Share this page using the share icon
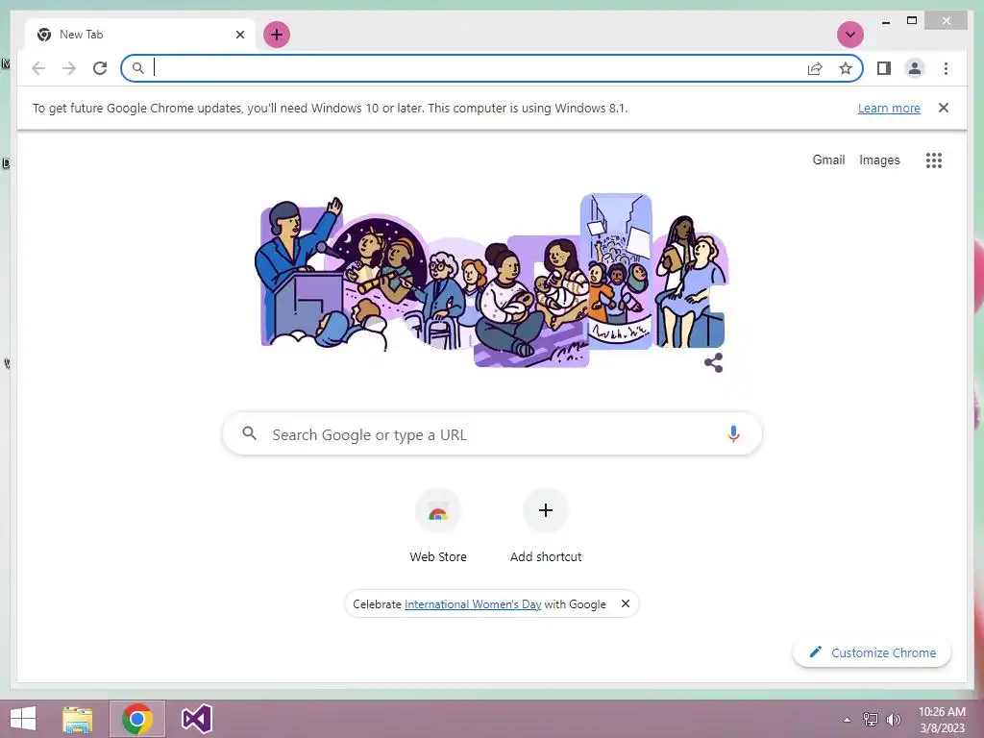 tap(815, 68)
